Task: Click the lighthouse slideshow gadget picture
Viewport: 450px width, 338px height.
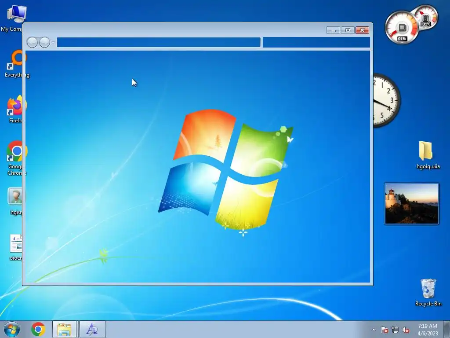Action: coord(411,204)
